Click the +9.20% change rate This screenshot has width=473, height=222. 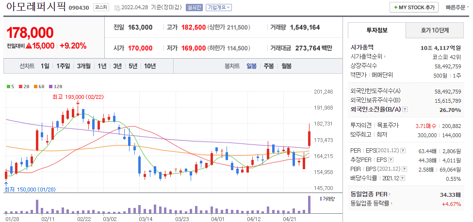click(73, 46)
